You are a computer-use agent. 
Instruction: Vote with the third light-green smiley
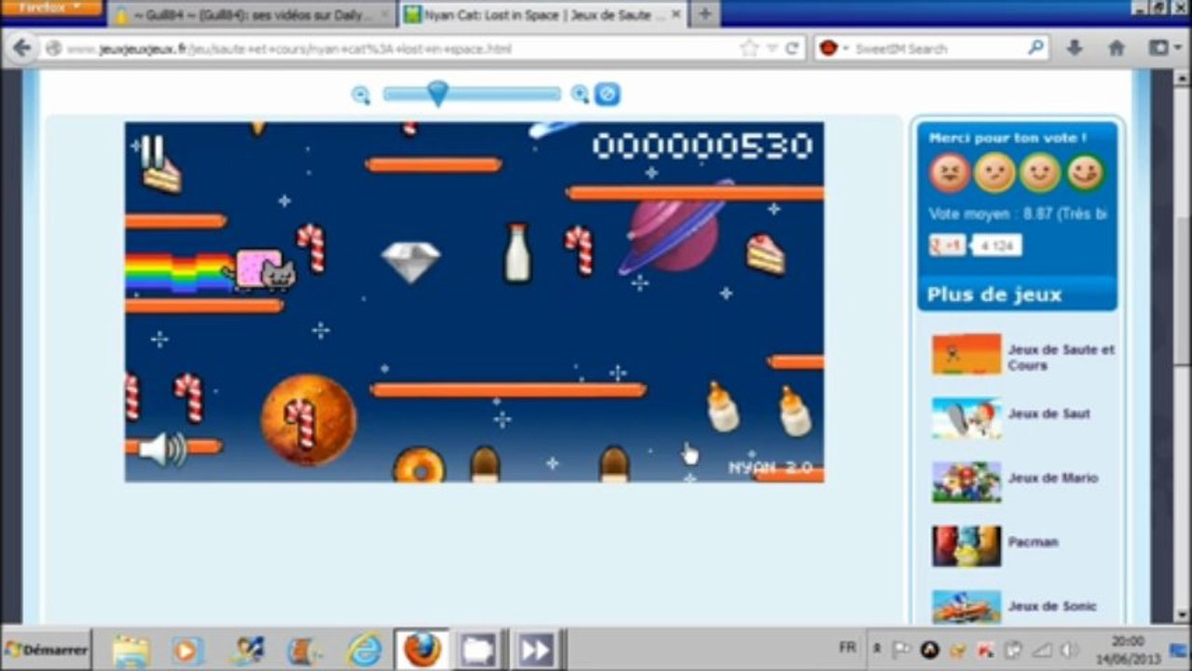1039,172
